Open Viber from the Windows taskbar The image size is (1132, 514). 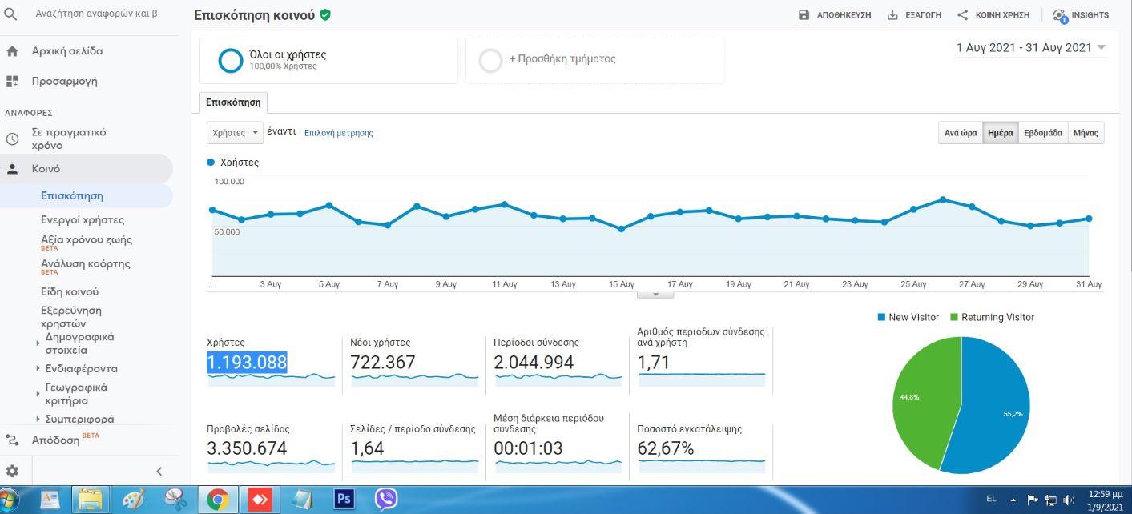tap(386, 500)
